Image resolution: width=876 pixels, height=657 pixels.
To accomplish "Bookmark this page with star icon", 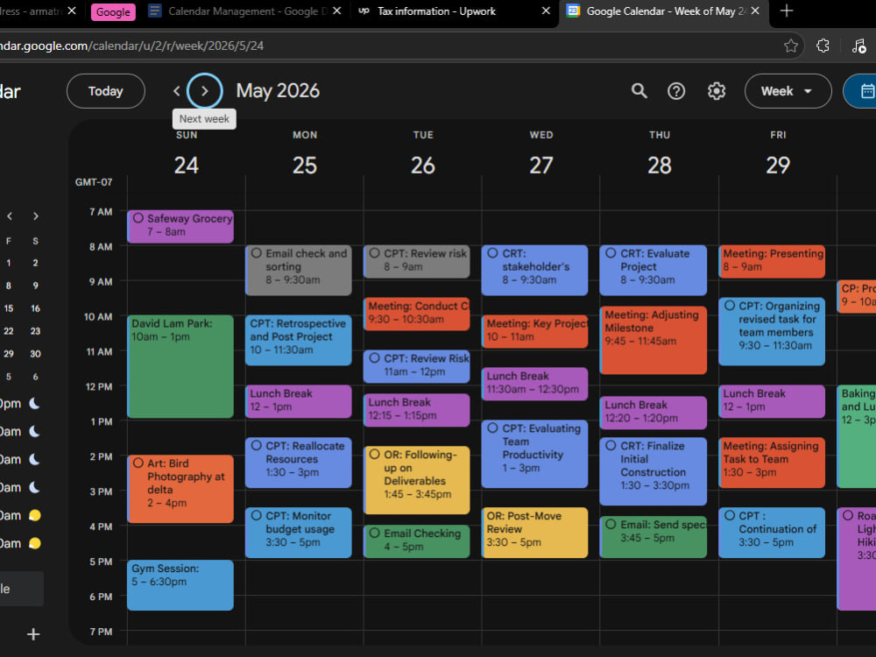I will 790,46.
